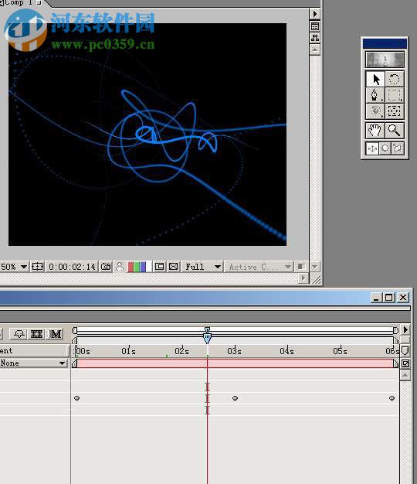
Task: Toggle the motion blur M button
Action: (x=55, y=334)
